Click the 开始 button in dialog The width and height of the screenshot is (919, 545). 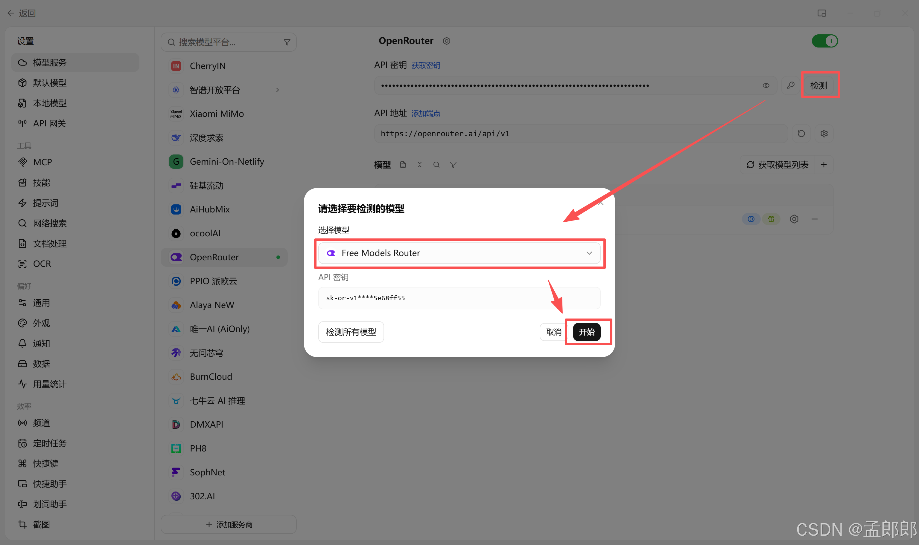587,332
